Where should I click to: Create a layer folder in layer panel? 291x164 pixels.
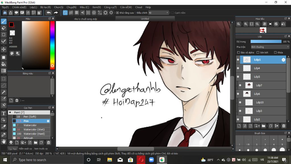coord(263,126)
